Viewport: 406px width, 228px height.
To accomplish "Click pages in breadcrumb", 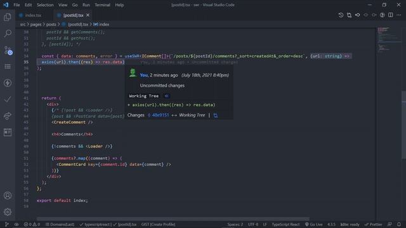I will (36, 24).
